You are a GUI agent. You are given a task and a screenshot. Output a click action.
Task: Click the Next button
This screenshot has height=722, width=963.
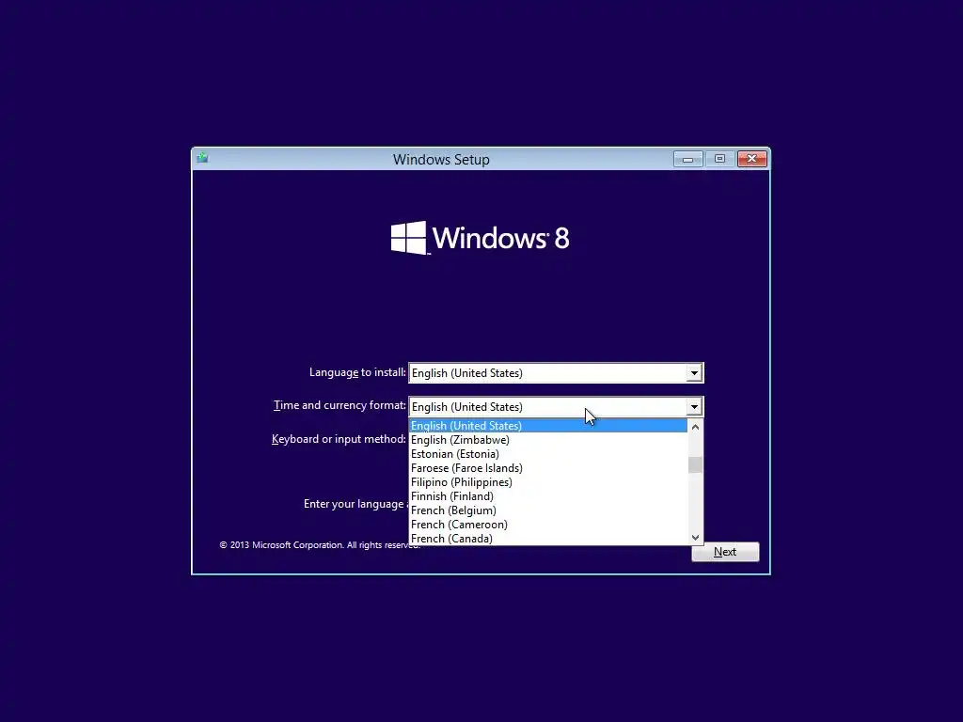725,552
